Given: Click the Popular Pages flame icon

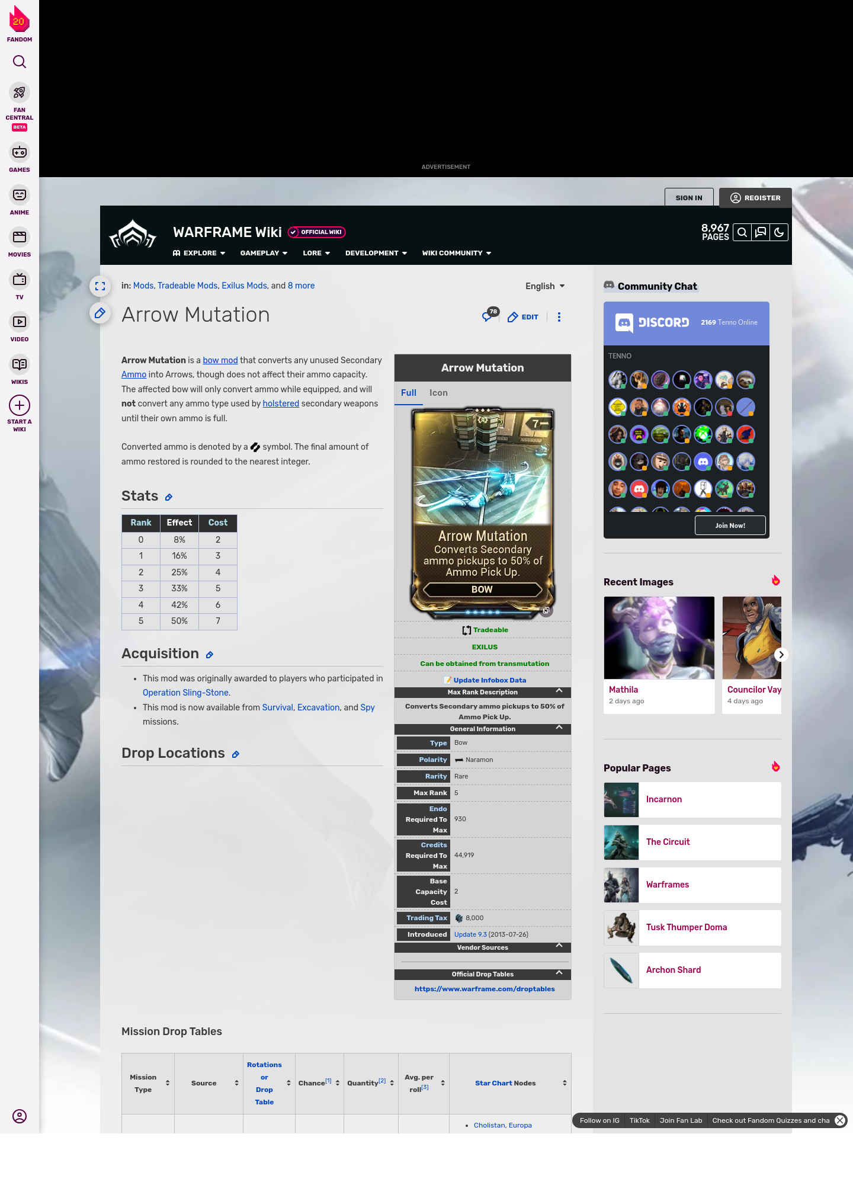Looking at the screenshot, I should 775,767.
